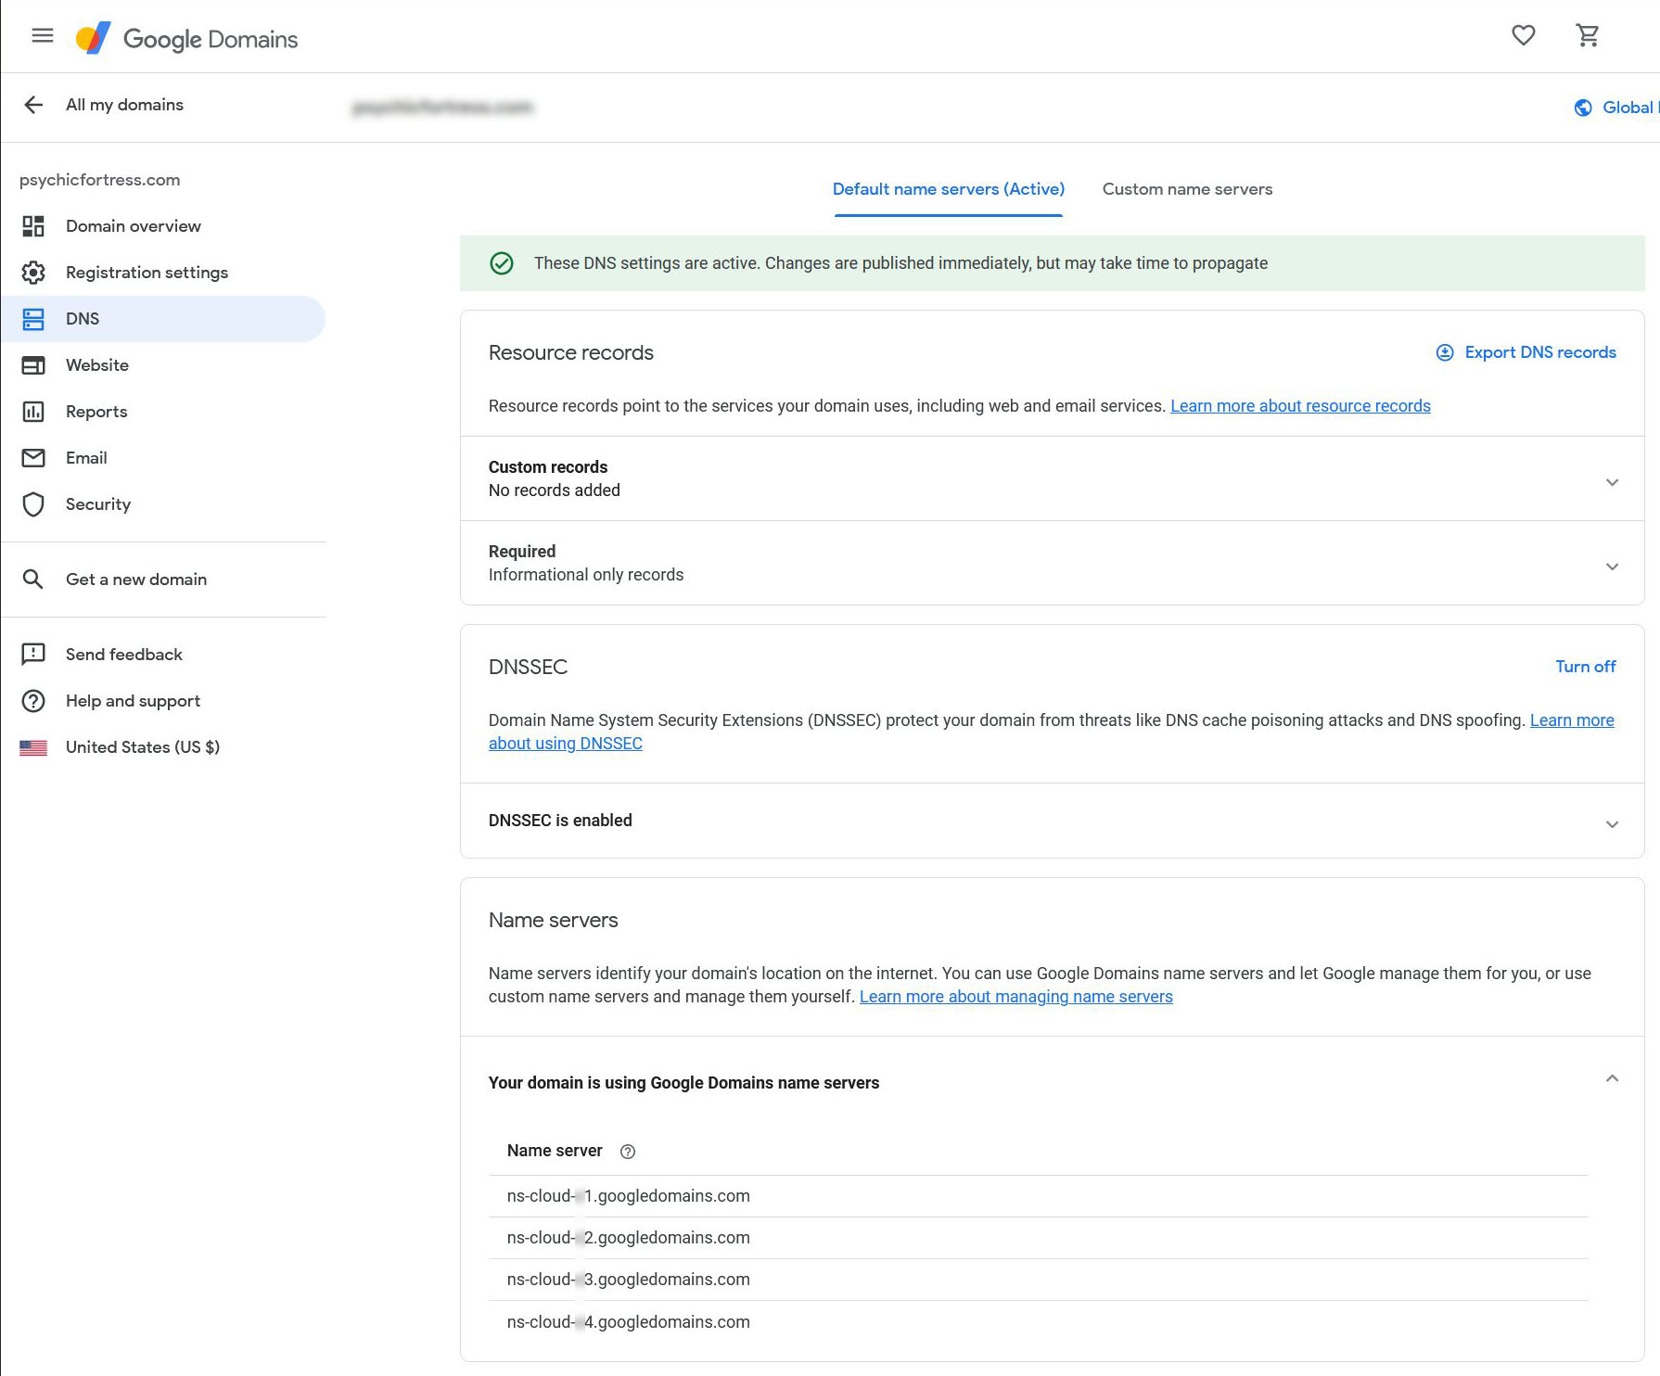The height and width of the screenshot is (1376, 1660).
Task: Click the Name server column header
Action: (555, 1151)
